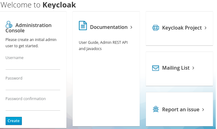Screen dimensions: 217x129
Task: Click the Welcome to Keycloak title
Action: (x=38, y=5)
